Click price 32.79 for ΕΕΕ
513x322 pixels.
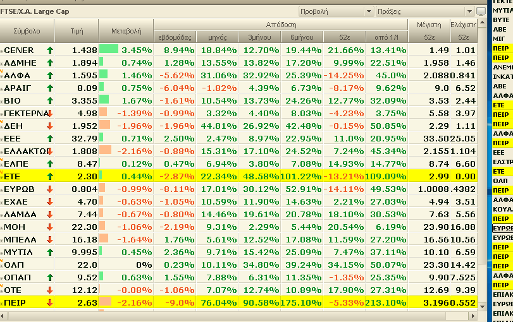84,139
